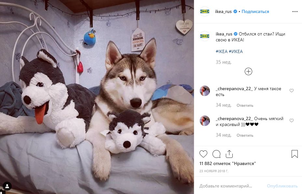
Task: Load more comments with the plus button
Action: tap(248, 71)
